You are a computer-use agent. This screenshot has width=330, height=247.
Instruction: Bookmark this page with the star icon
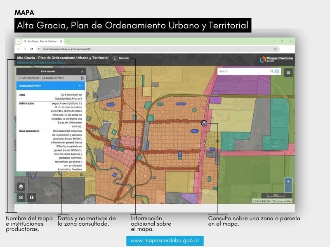[x=275, y=49]
